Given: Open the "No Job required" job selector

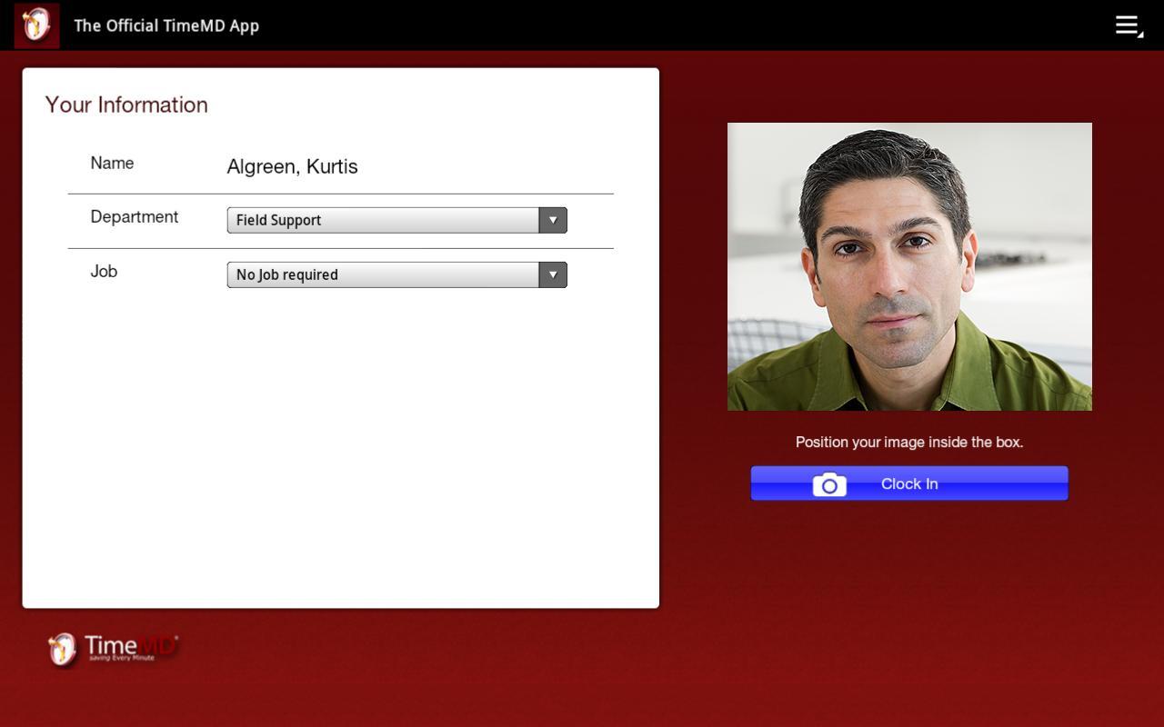Looking at the screenshot, I should coord(382,274).
